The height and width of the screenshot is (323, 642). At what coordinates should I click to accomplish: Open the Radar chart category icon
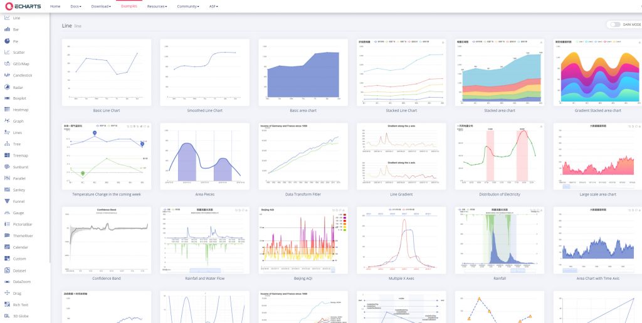click(x=7, y=87)
